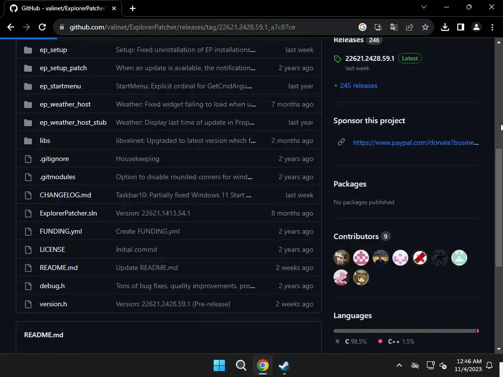Click the share page icon
Image resolution: width=503 pixels, height=377 pixels.
point(409,27)
